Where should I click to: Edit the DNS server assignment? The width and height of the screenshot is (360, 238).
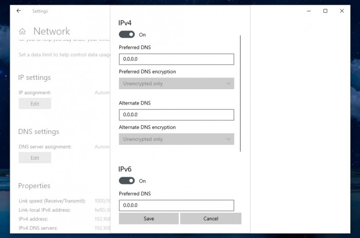pos(35,158)
